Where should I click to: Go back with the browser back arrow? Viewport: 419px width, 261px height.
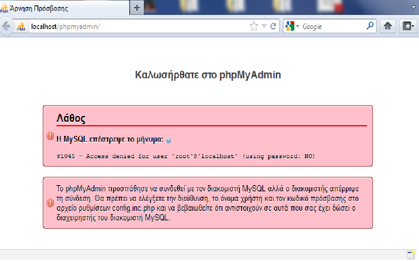tap(6, 26)
